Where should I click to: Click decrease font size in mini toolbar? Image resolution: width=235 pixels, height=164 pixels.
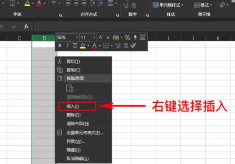[108, 37]
